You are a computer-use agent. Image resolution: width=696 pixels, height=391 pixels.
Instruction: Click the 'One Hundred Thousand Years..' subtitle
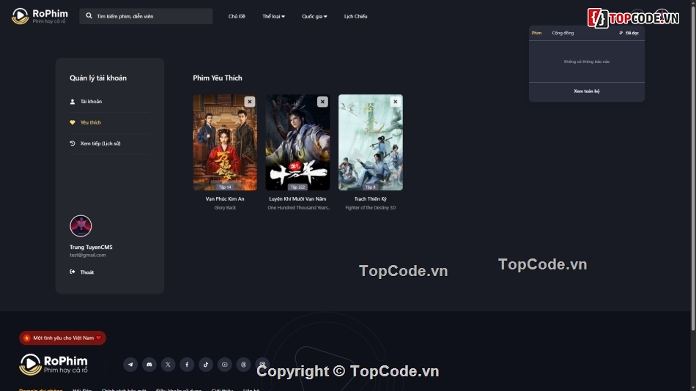tap(299, 208)
